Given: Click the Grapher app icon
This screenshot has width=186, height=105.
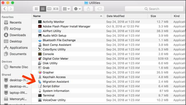Looking at the screenshot, I should [x=40, y=72].
